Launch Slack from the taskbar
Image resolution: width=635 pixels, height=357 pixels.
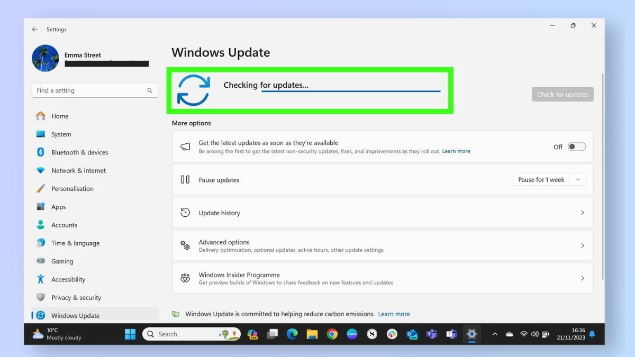click(391, 334)
